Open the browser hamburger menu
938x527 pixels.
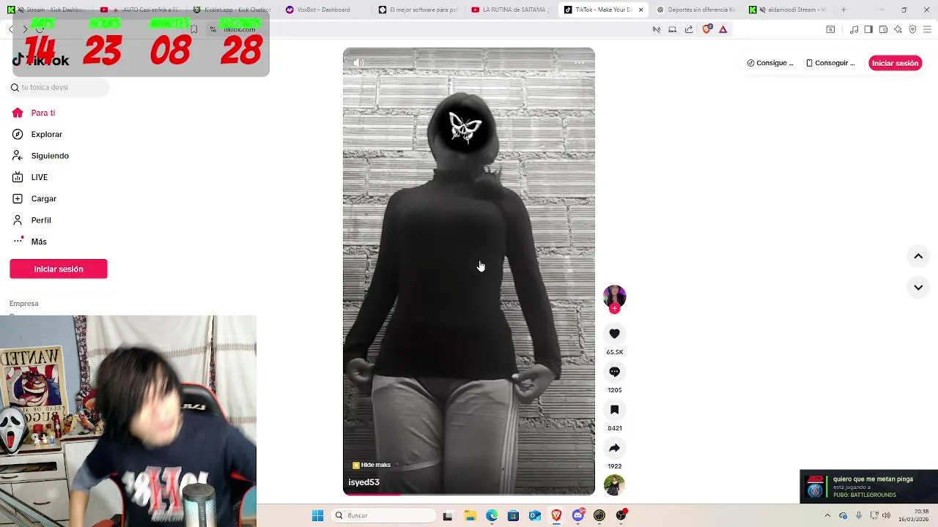pyautogui.click(x=927, y=29)
